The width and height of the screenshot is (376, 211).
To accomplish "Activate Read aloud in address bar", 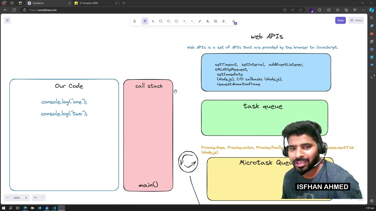I will [293, 10].
